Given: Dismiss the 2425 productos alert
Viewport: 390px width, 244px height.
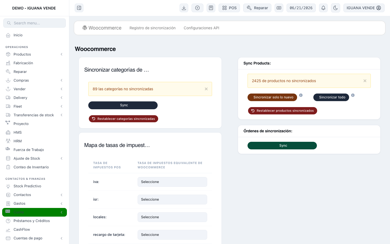Looking at the screenshot, I should 365,81.
